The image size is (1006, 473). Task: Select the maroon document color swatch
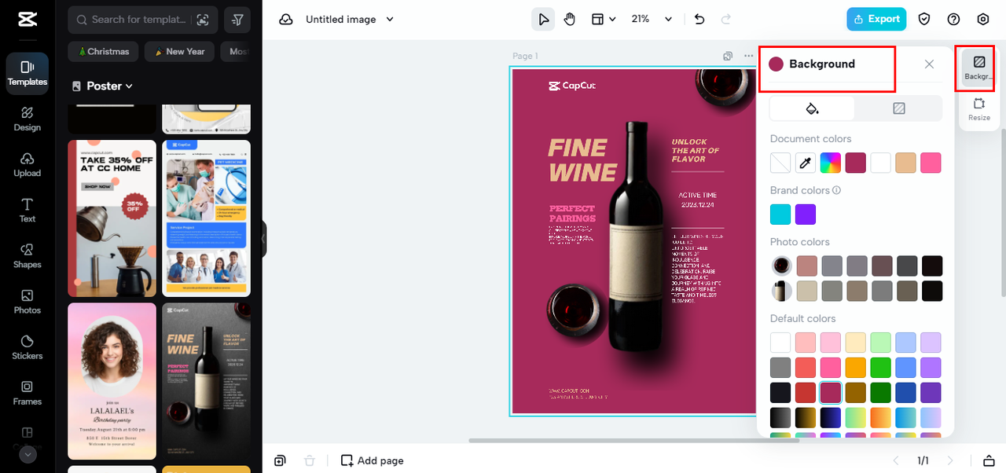(x=856, y=163)
